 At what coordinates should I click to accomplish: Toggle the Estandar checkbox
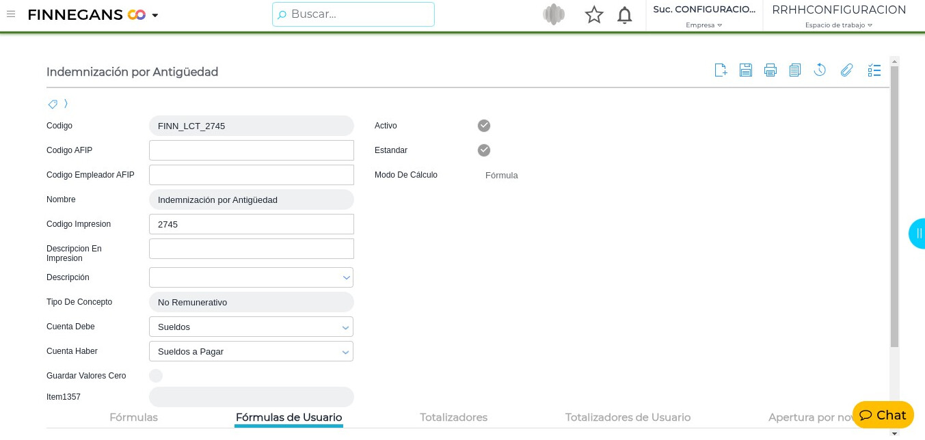click(x=484, y=150)
